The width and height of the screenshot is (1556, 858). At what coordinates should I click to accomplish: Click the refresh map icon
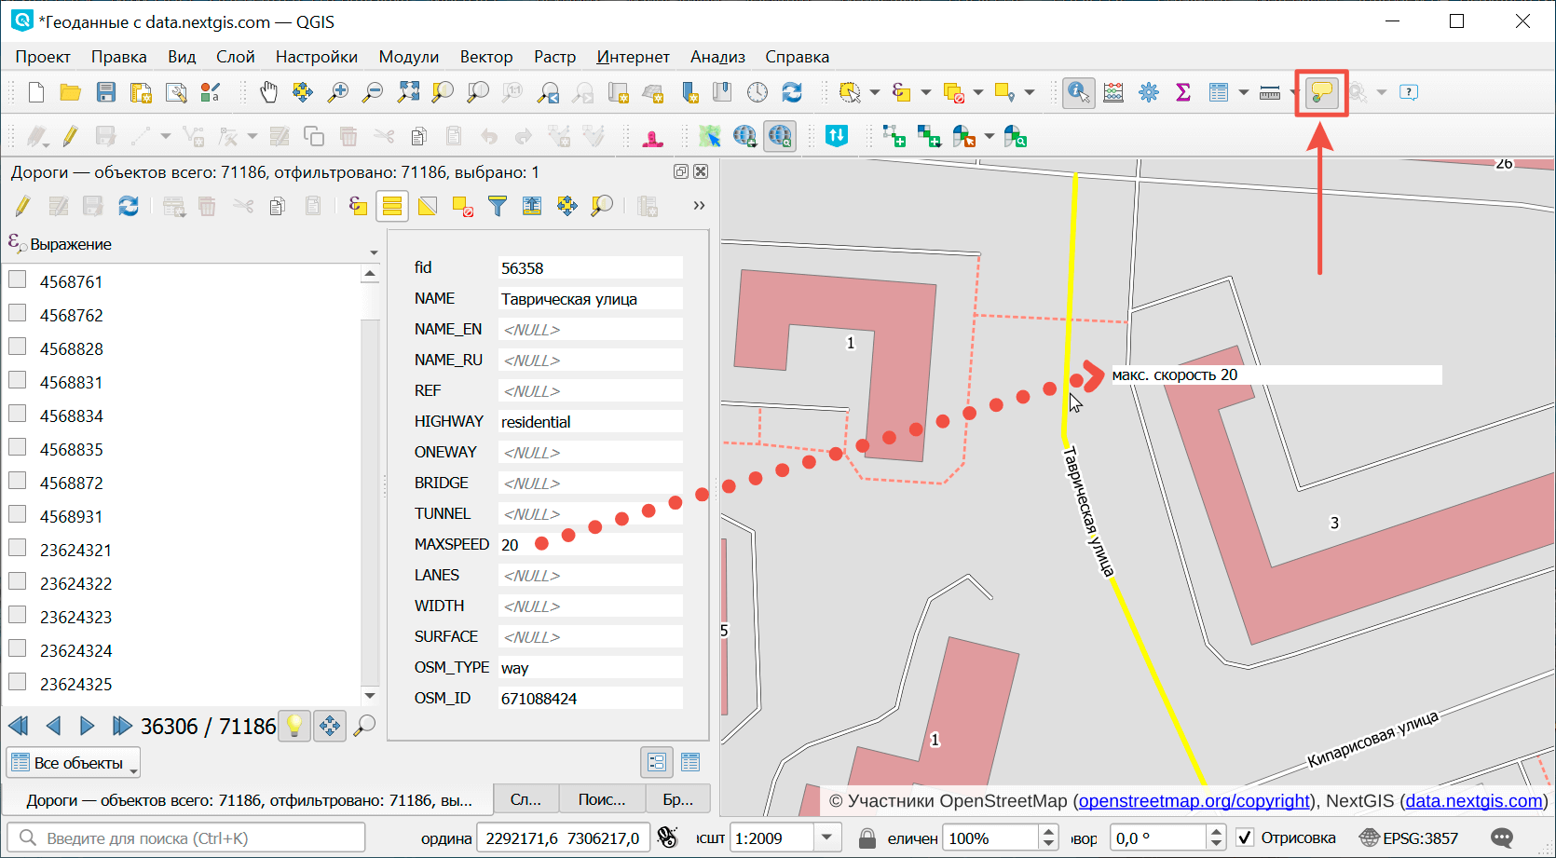tap(792, 92)
